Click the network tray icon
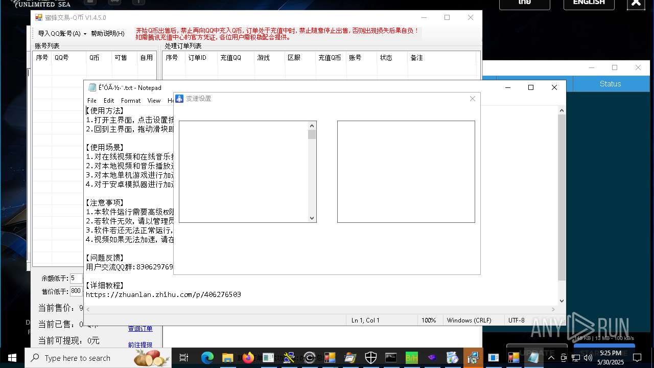 coord(575,358)
